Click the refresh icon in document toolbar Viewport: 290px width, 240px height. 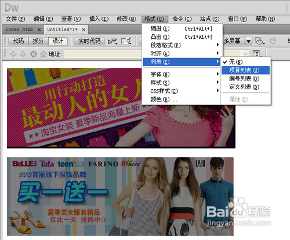point(273,41)
